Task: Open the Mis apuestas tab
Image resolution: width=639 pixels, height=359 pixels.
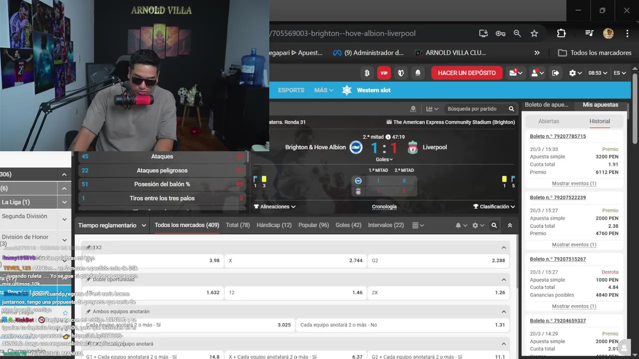Action: point(601,105)
